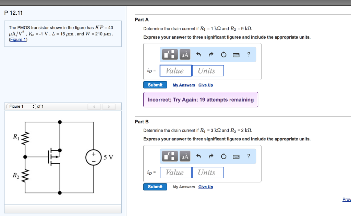The image size is (351, 216).
Task: Focus the Part A Value input field
Action: [175, 71]
